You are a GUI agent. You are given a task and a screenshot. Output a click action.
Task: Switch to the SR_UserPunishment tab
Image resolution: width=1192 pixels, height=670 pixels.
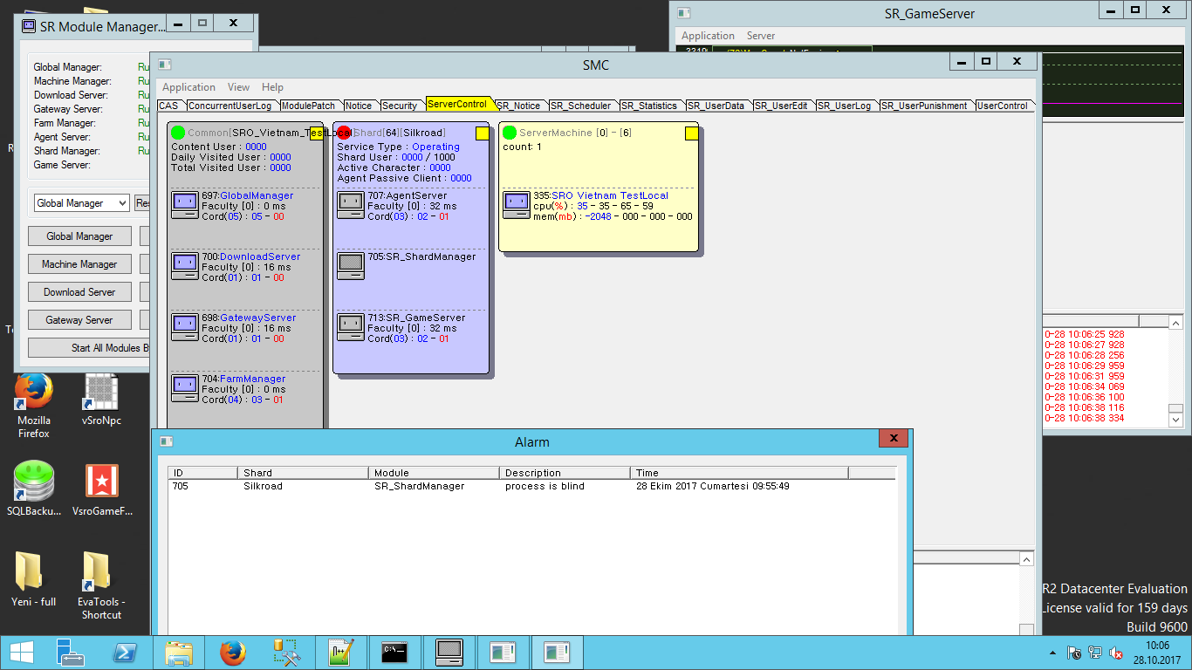(925, 106)
